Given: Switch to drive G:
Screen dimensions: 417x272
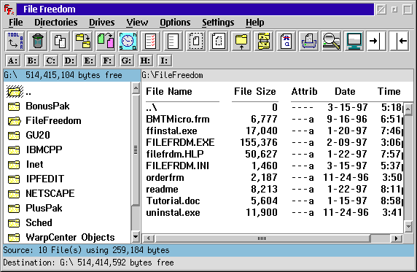Looking at the screenshot, I should pyautogui.click(x=126, y=61).
